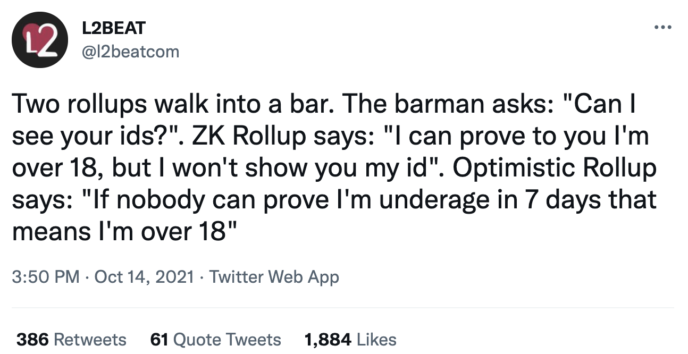688x354 pixels.
Task: Open the three-dot more options menu
Action: [x=661, y=27]
